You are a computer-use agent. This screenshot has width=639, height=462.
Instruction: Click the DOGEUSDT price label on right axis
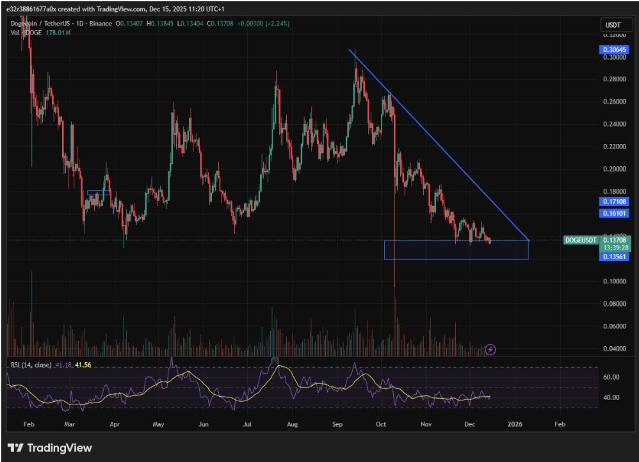point(581,240)
